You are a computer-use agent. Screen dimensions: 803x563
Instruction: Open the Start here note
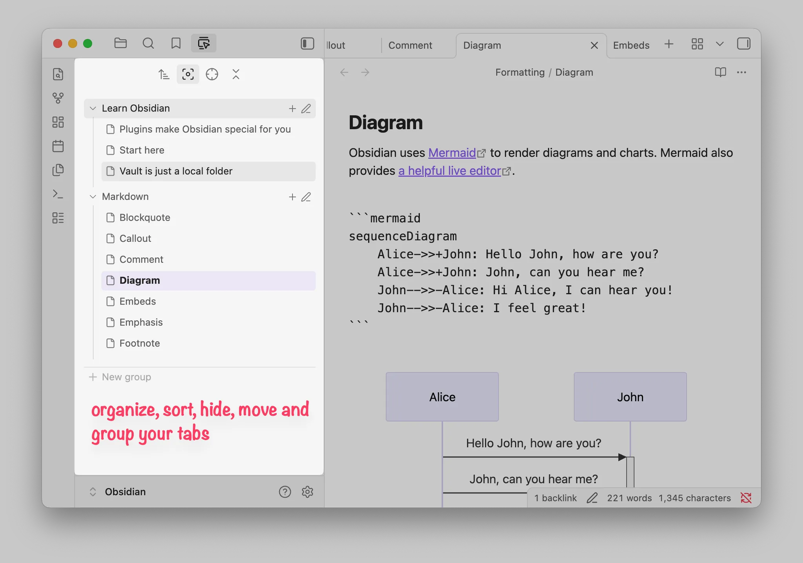coord(208,150)
